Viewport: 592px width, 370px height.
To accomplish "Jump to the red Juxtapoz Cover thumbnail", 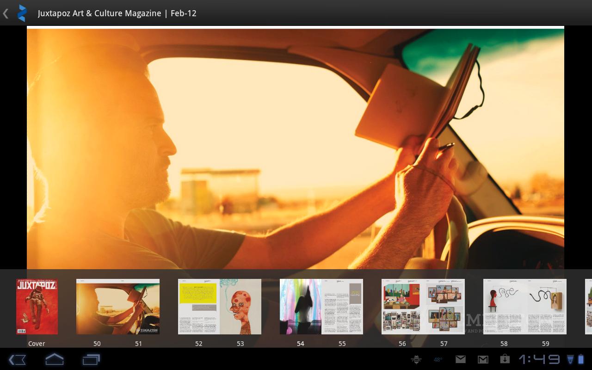I will tap(37, 307).
